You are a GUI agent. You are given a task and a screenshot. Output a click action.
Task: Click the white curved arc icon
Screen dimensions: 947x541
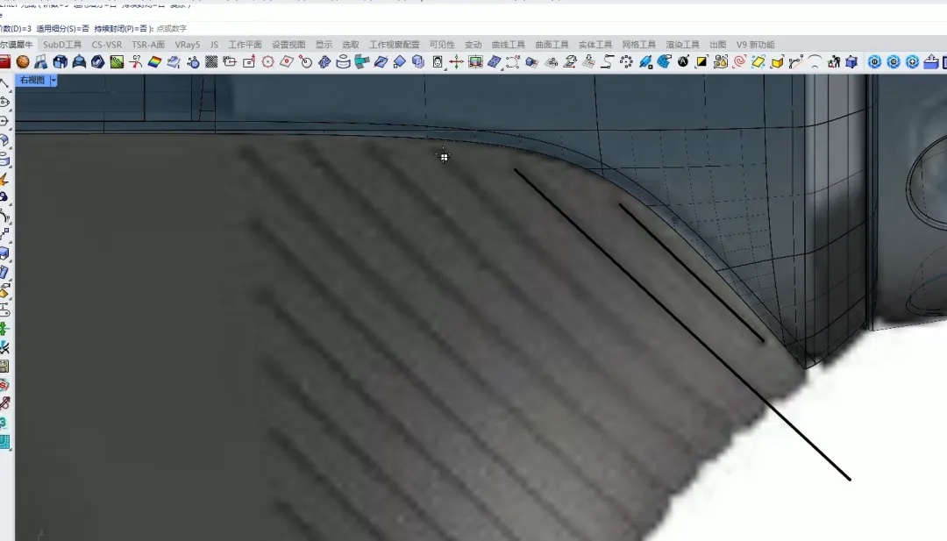[x=815, y=61]
